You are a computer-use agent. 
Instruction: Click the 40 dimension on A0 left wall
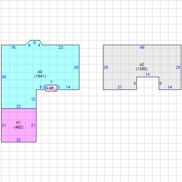click(4, 77)
